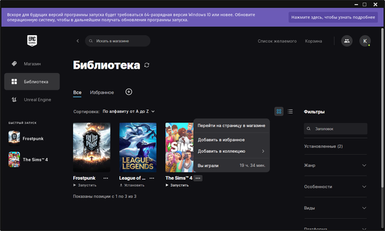385x231 pixels.
Task: Launch Frostpunk via Запустить
Action: coord(85,185)
